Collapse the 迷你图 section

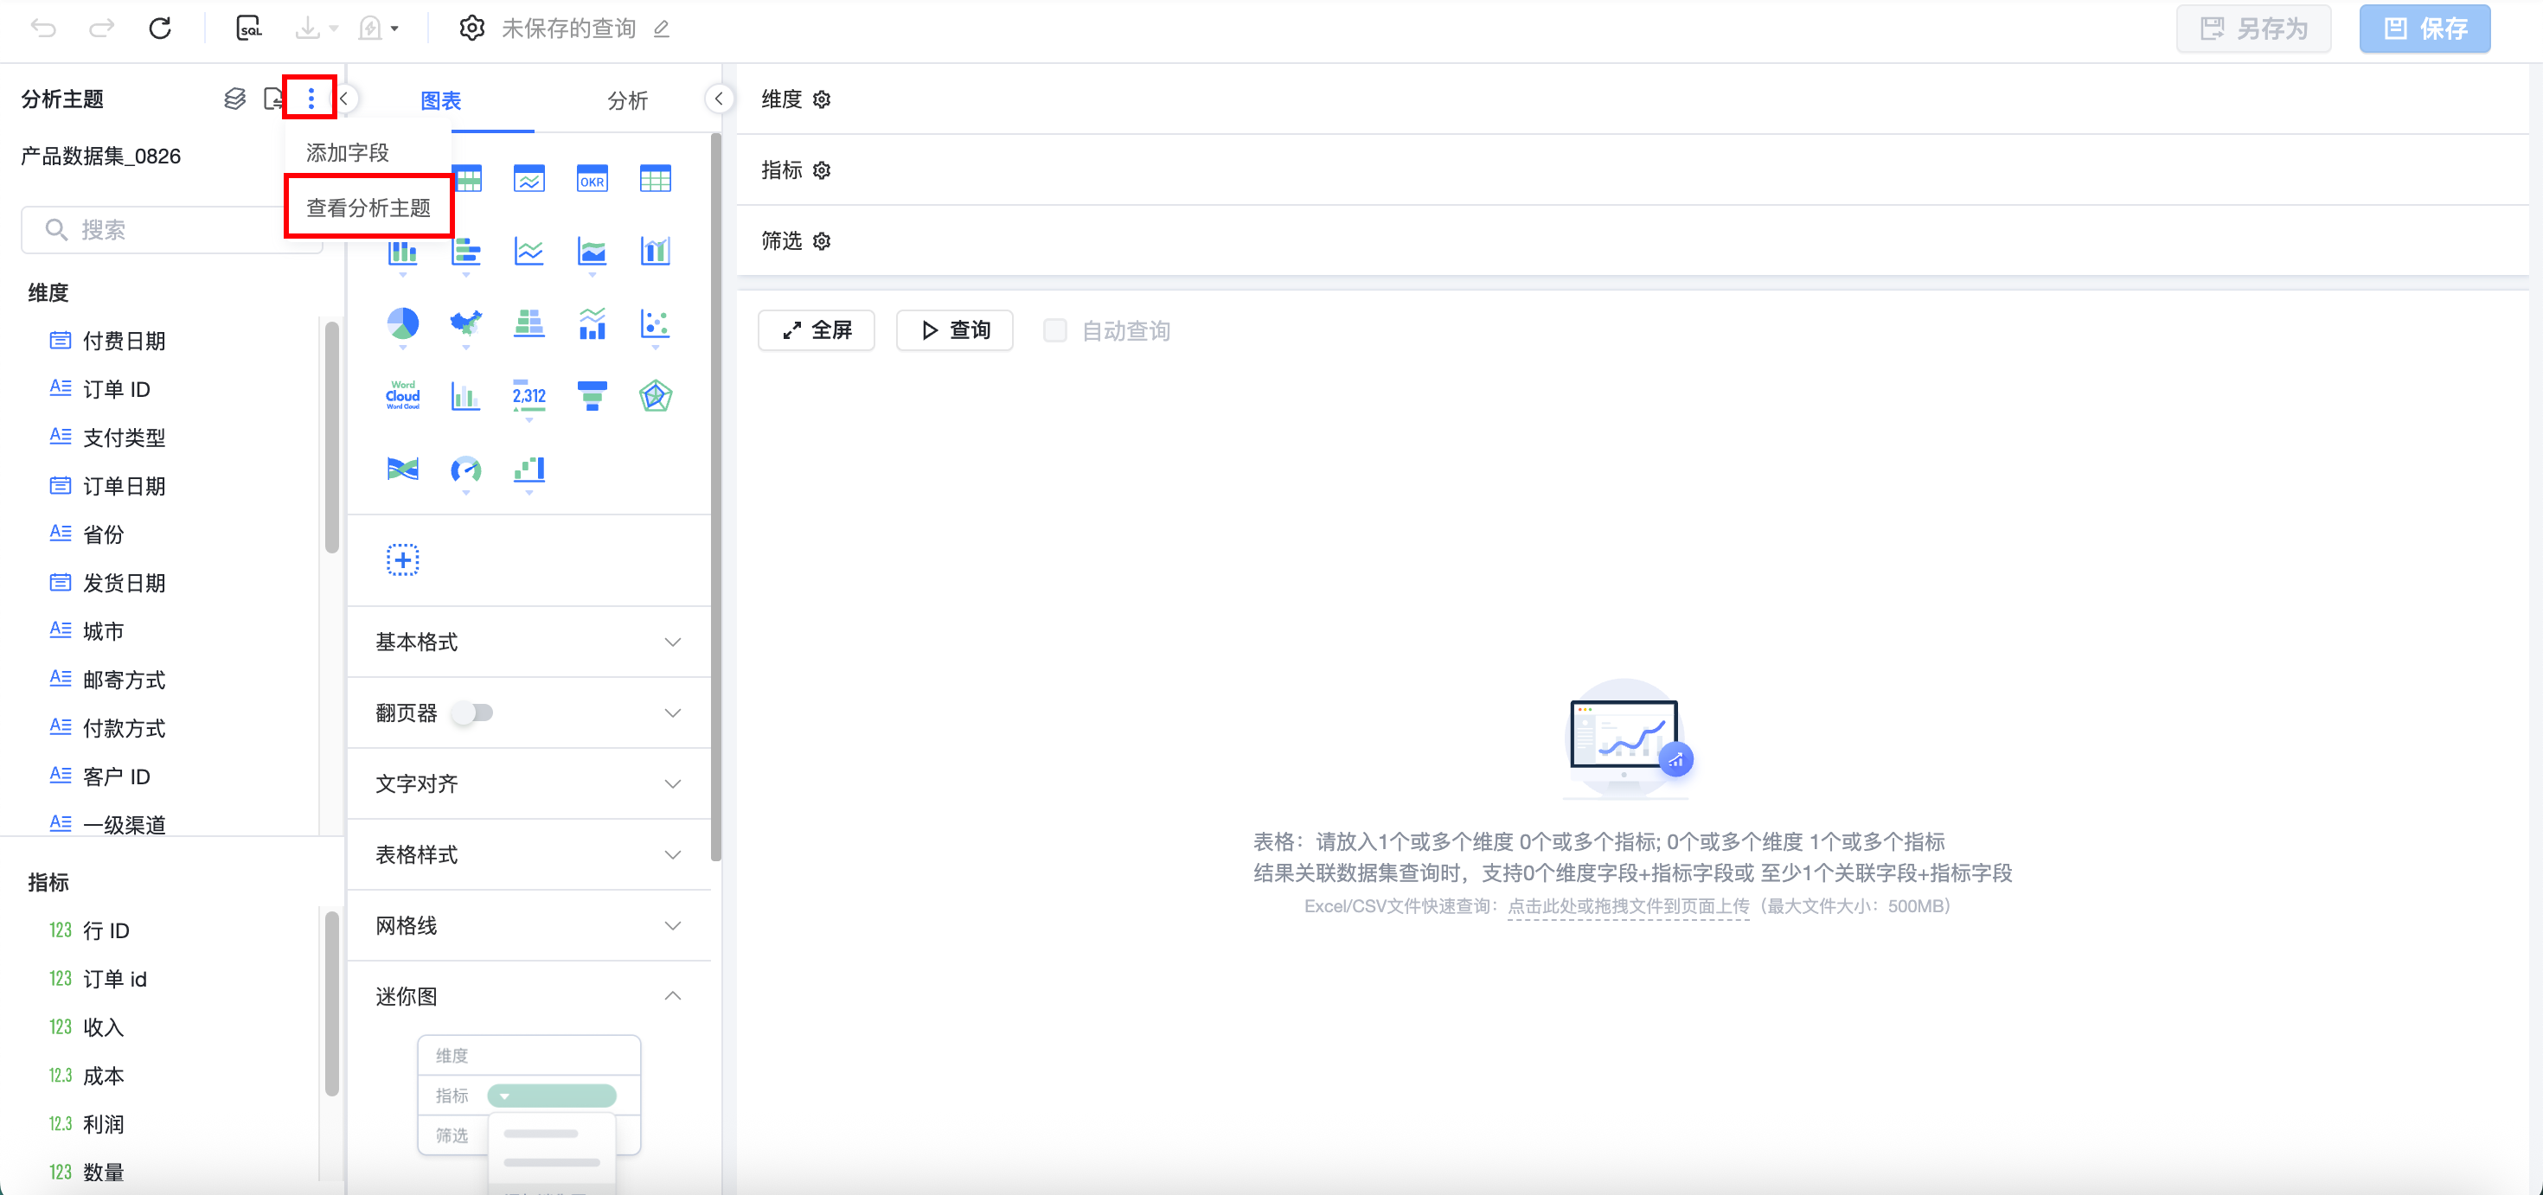click(672, 997)
